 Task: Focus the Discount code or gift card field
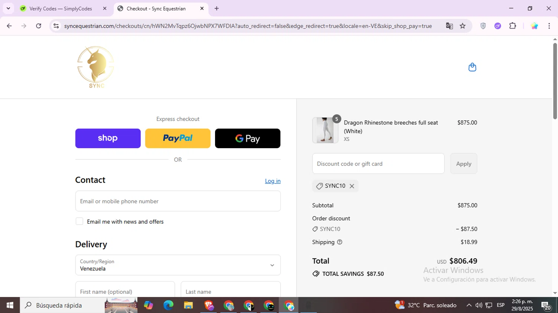pos(378,164)
